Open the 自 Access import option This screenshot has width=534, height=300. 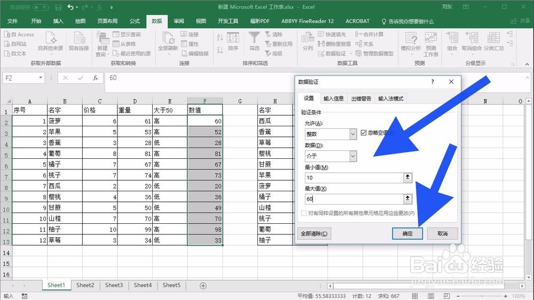click(19, 34)
